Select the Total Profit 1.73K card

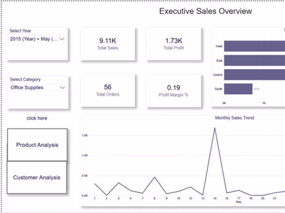[x=174, y=44]
